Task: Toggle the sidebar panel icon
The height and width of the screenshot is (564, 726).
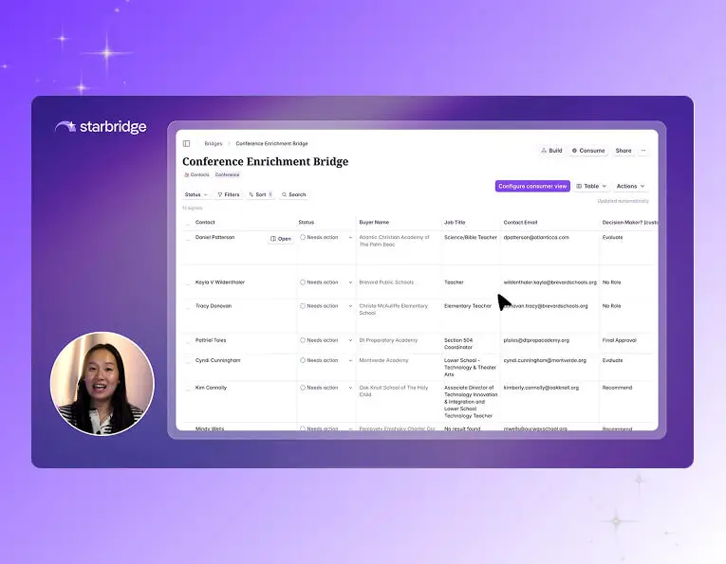Action: click(x=187, y=144)
